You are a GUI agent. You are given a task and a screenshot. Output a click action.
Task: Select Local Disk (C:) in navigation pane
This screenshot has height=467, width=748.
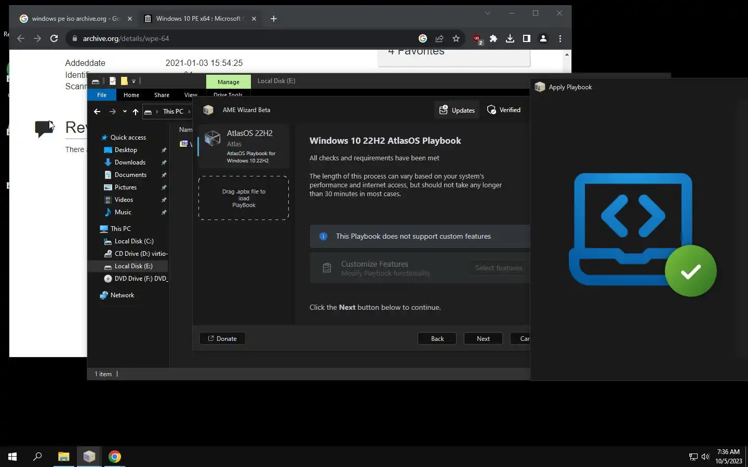(x=134, y=241)
